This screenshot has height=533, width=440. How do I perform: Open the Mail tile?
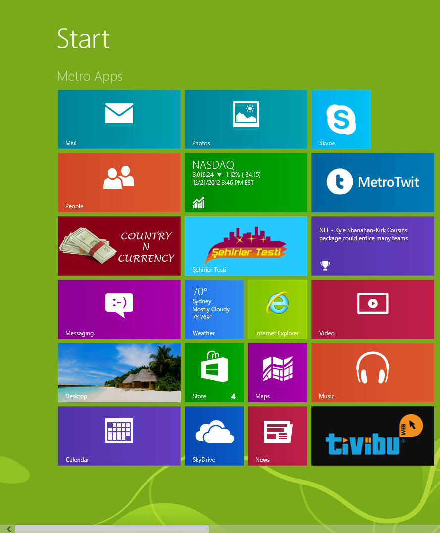pos(119,119)
